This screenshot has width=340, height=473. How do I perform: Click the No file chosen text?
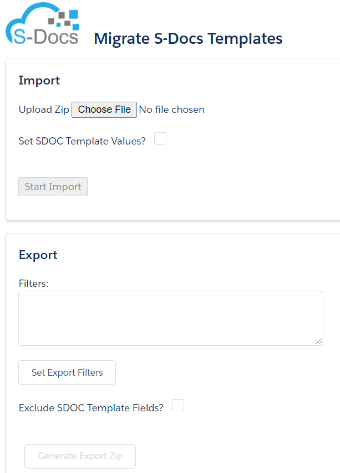[171, 109]
